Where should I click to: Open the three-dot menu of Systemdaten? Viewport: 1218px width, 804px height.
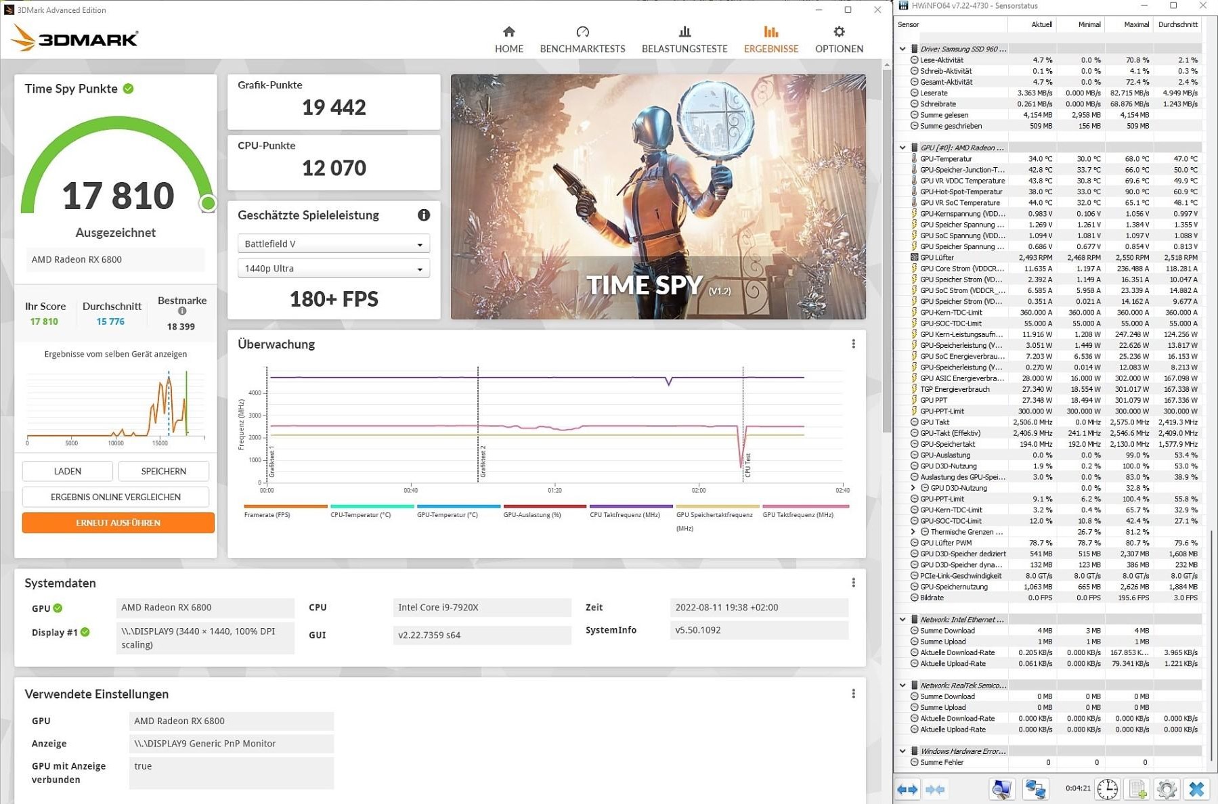coord(853,583)
